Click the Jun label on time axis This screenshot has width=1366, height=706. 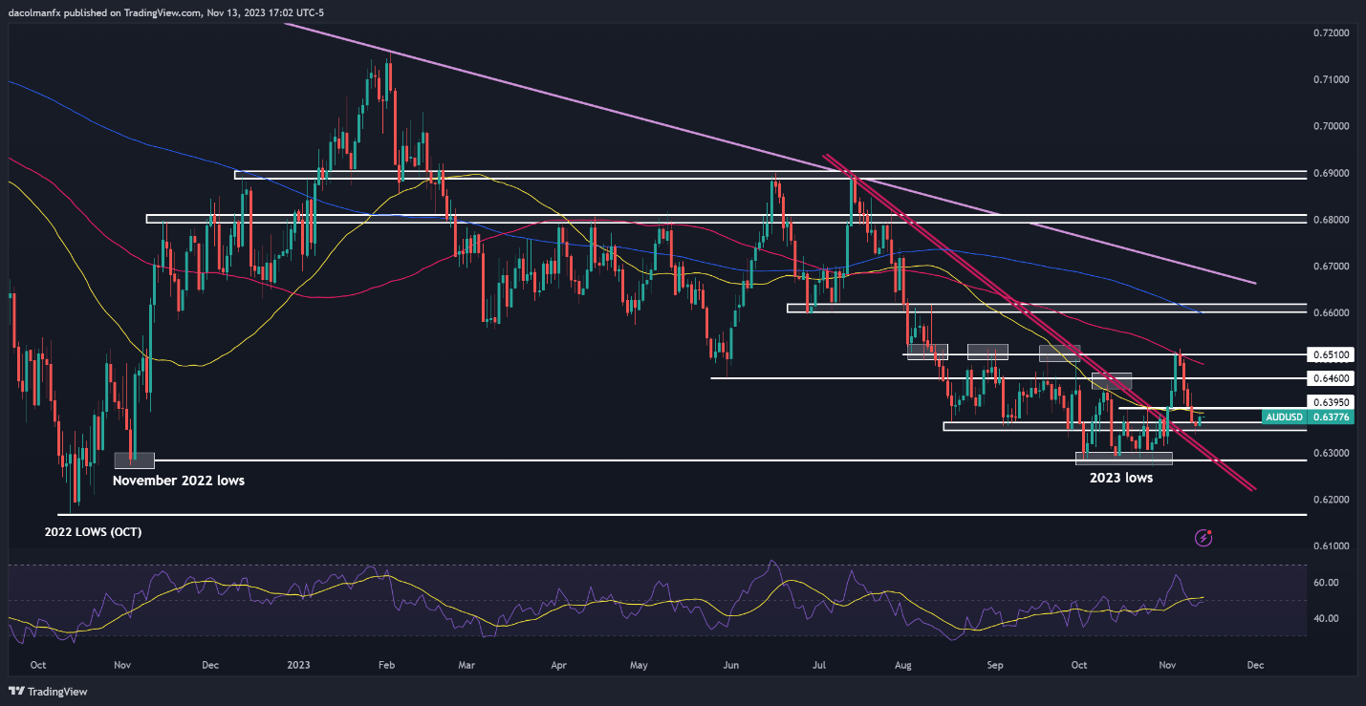pos(733,665)
